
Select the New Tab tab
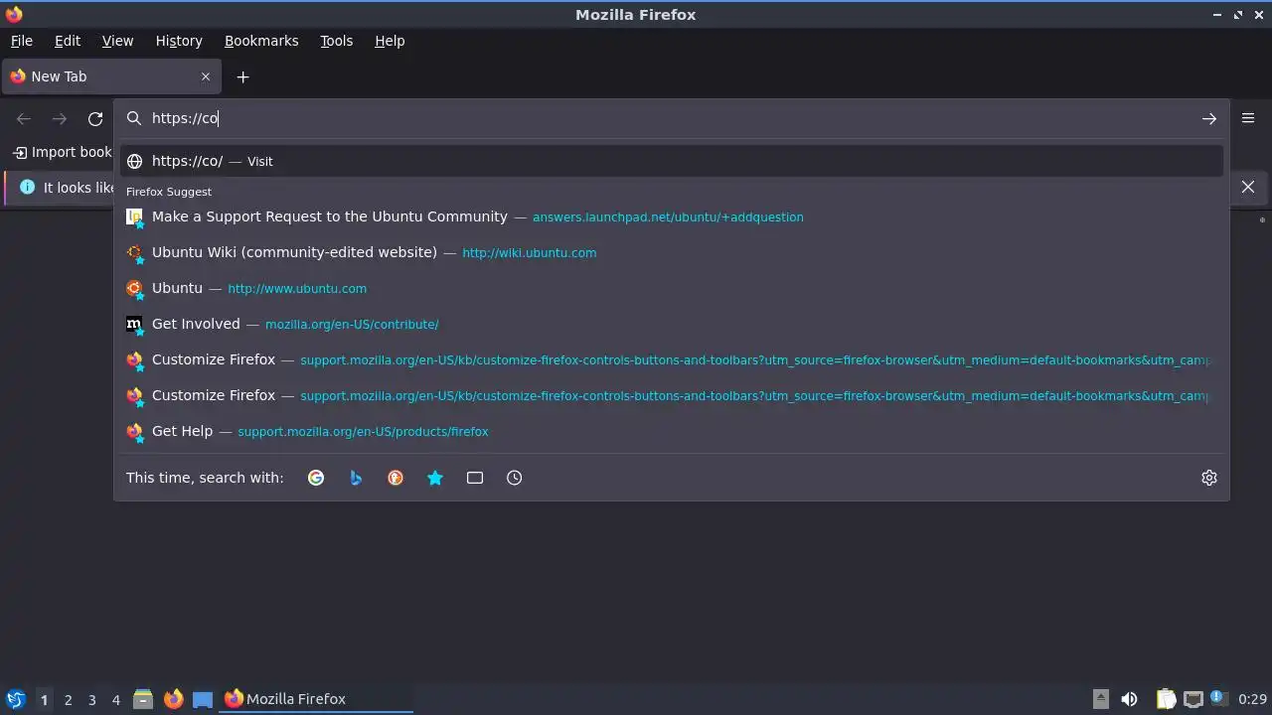click(111, 76)
